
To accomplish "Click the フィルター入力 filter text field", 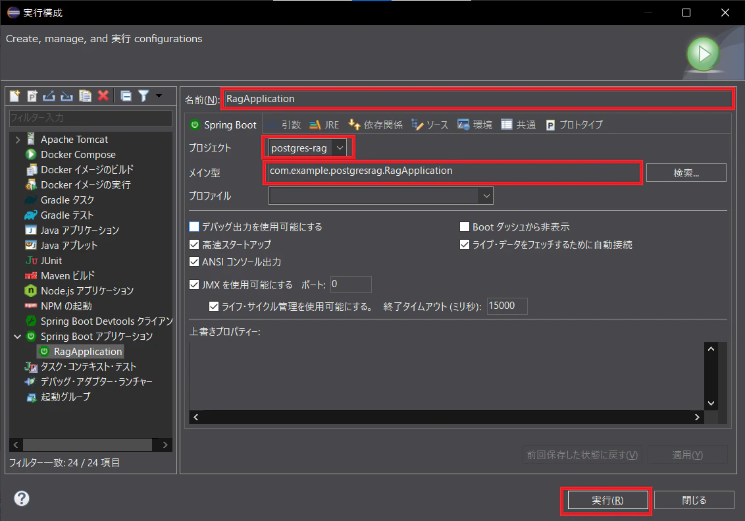I will click(91, 118).
